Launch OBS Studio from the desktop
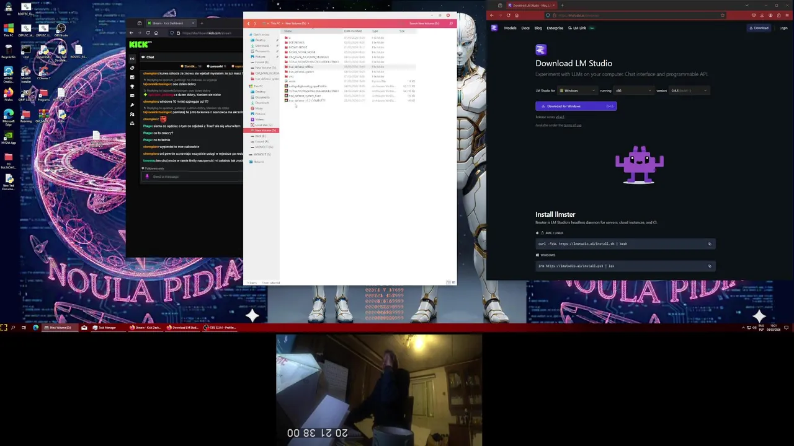 pos(61,31)
